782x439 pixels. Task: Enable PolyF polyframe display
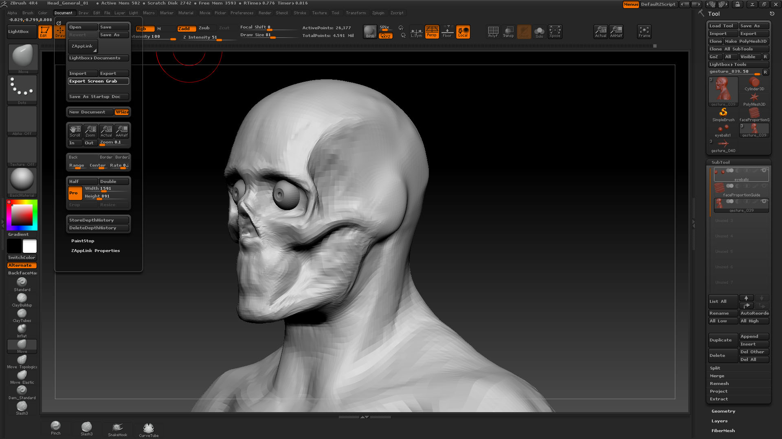coord(493,32)
